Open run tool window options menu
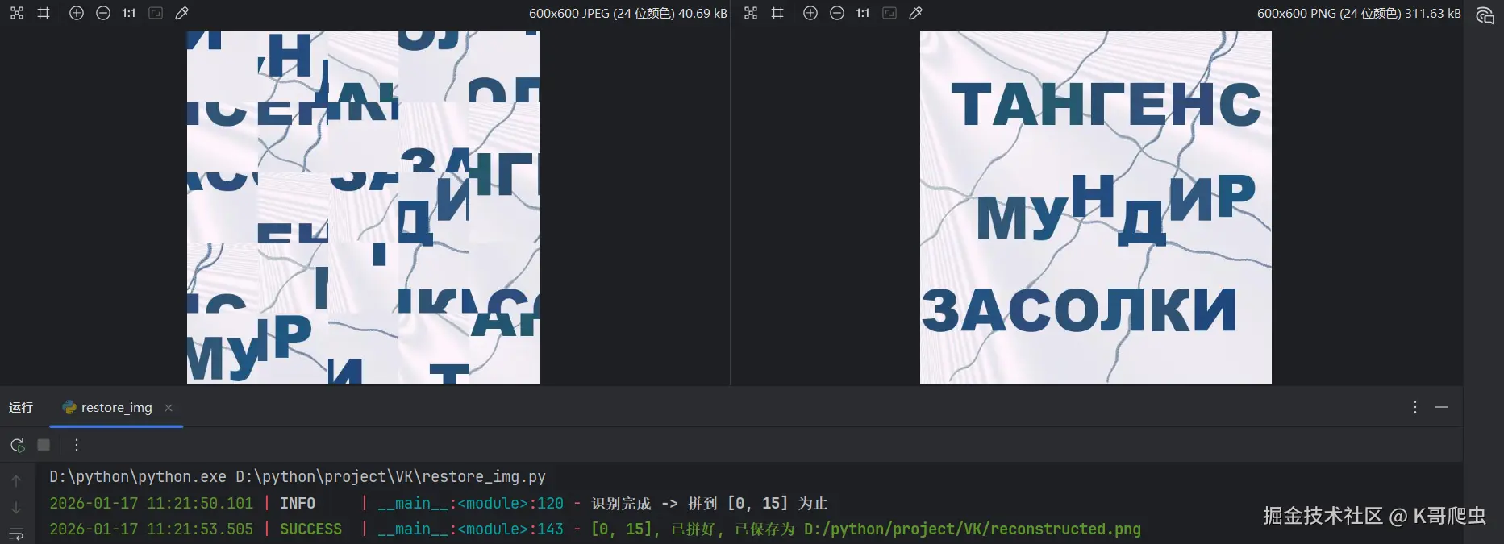This screenshot has height=544, width=1504. click(x=1415, y=407)
